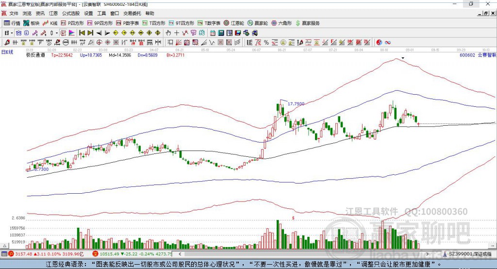Open the 9T四方形 tool
497x269 pixels.
coord(182,23)
